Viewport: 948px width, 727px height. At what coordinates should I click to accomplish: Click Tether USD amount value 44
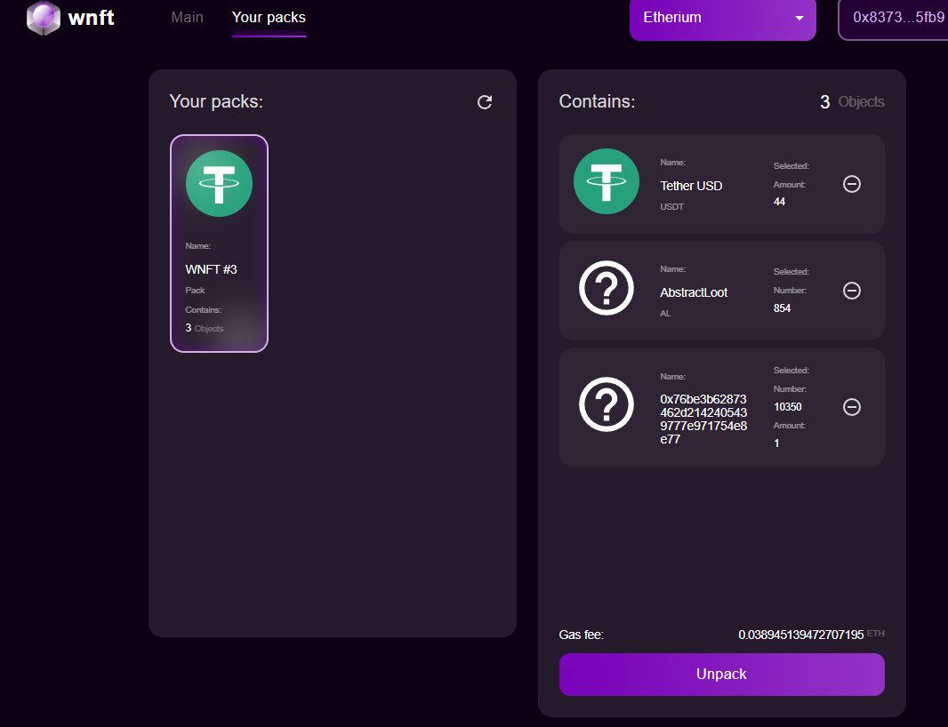779,202
